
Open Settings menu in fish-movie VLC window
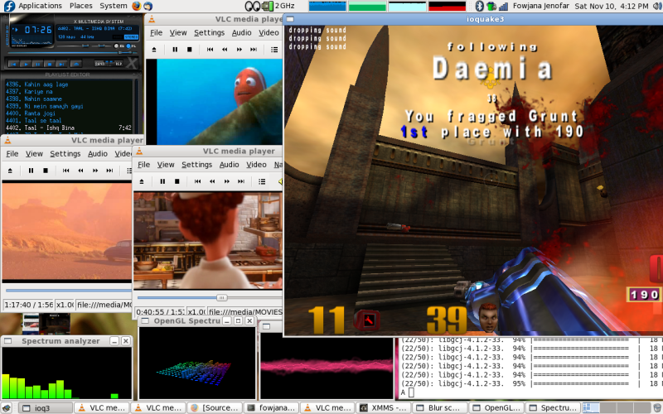210,32
